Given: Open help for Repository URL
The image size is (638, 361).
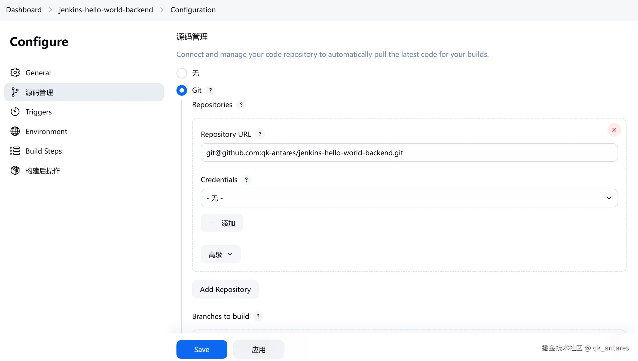Looking at the screenshot, I should [x=260, y=134].
